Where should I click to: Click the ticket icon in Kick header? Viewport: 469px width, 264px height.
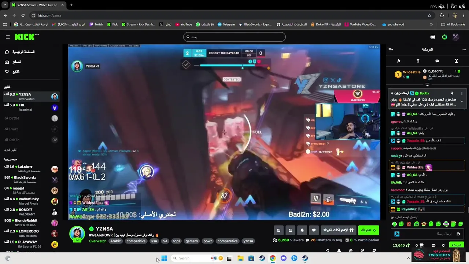[x=433, y=37]
